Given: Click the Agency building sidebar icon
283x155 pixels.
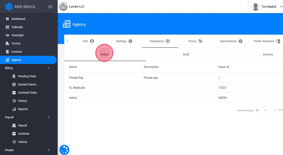Looking at the screenshot, I should 7,60.
